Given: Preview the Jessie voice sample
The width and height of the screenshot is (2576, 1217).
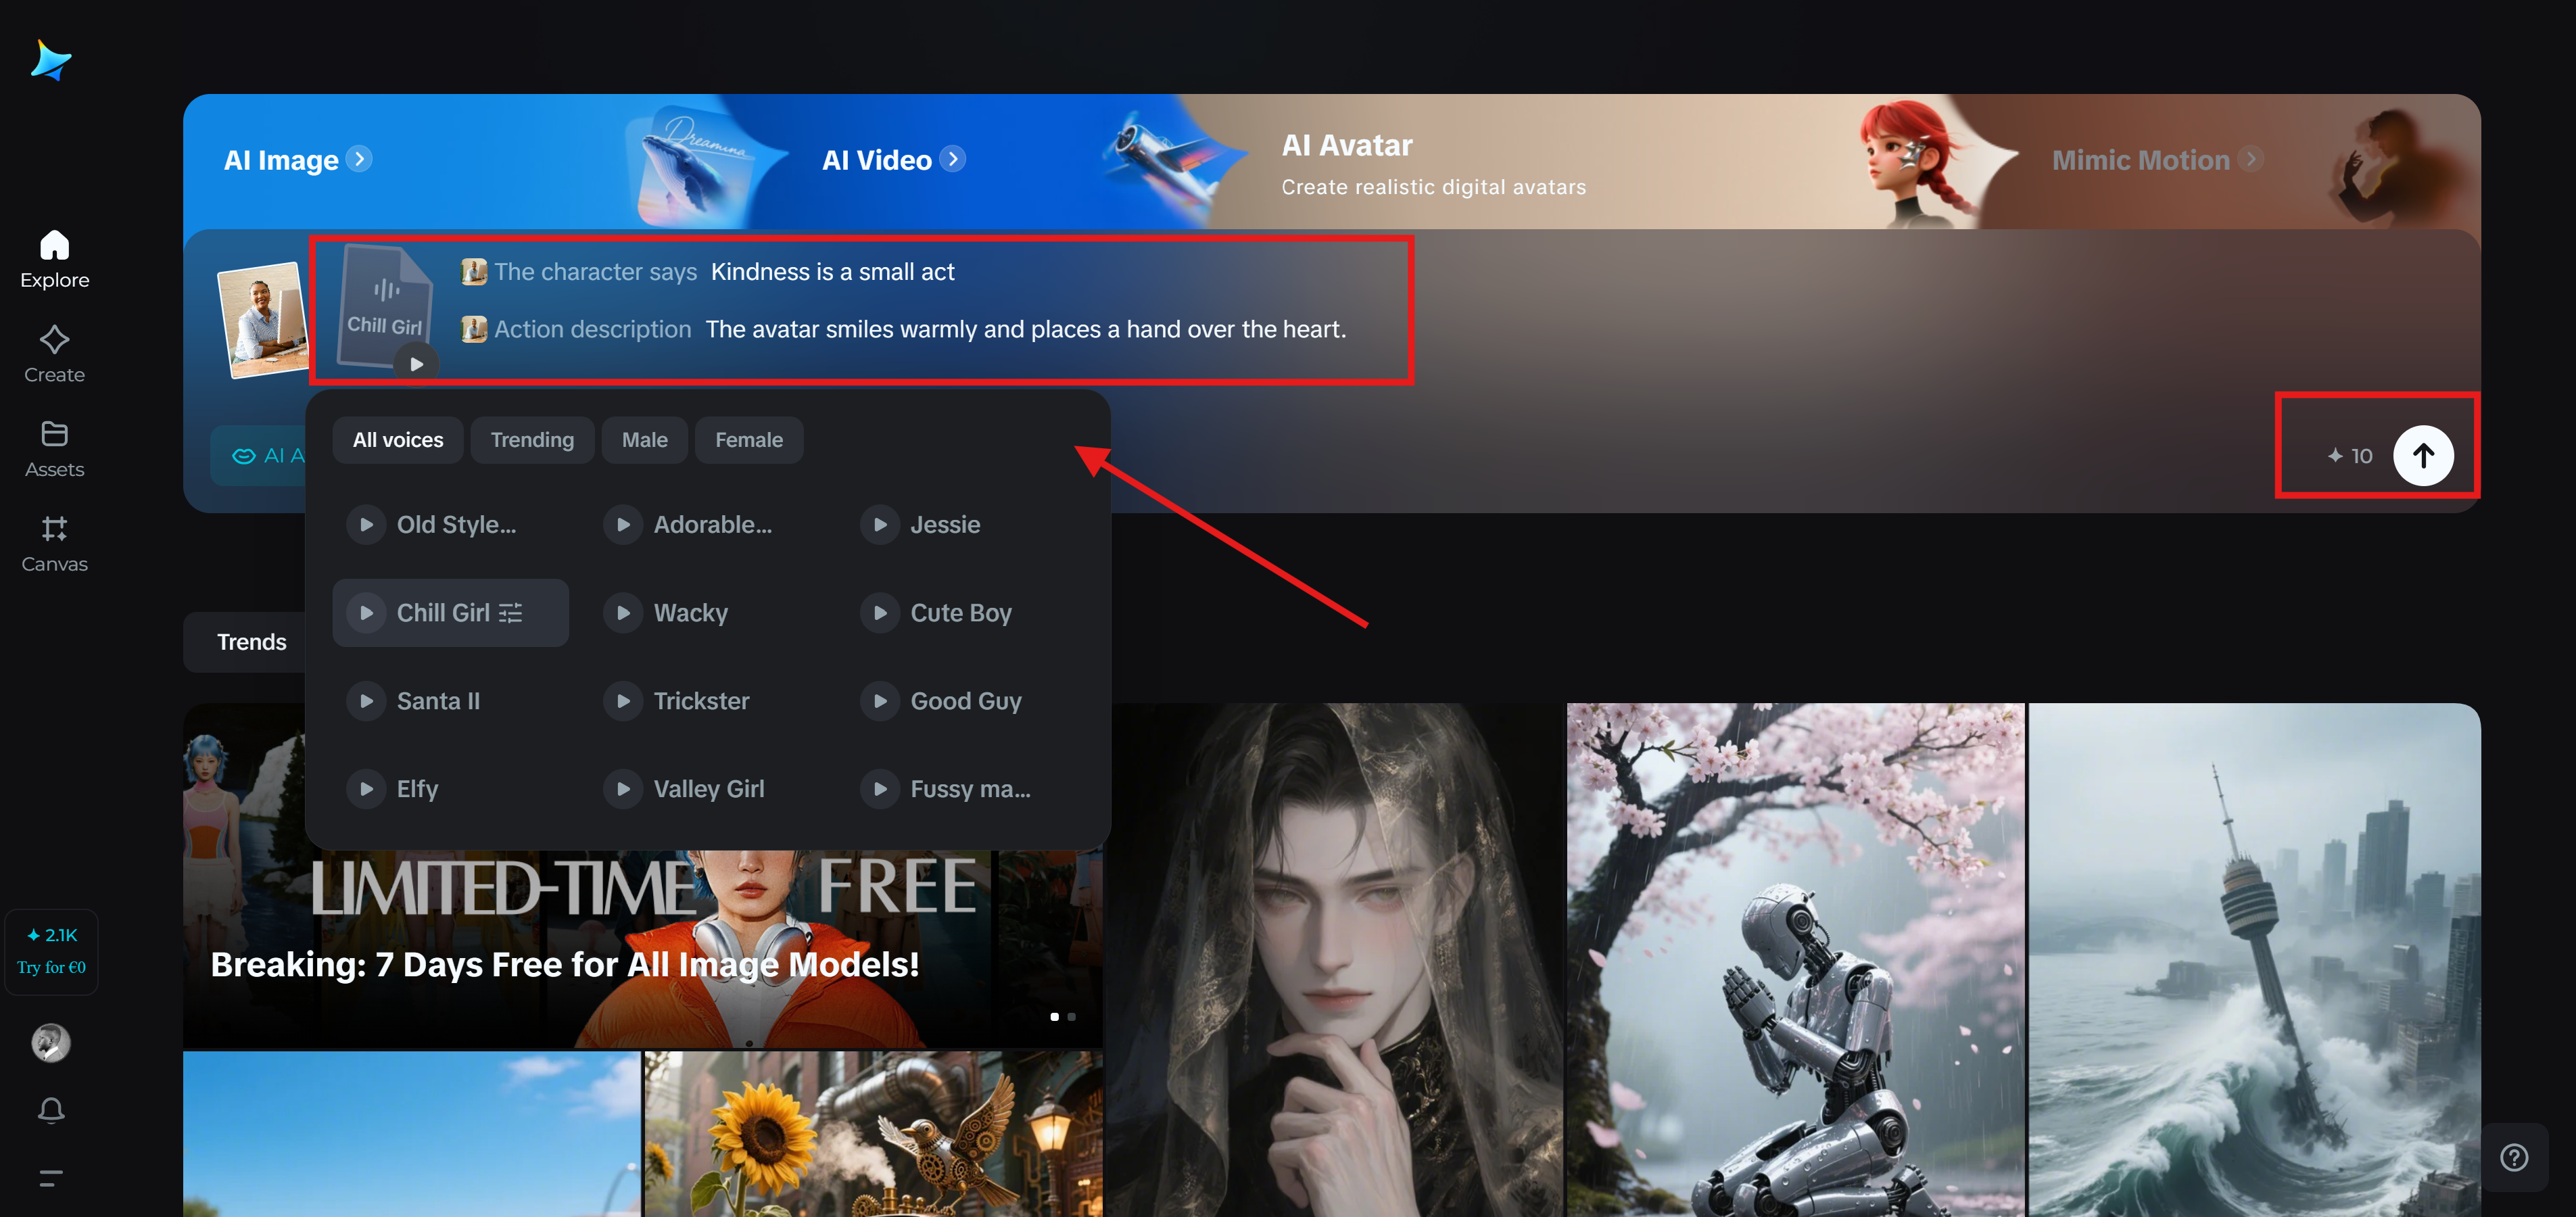Looking at the screenshot, I should click(x=880, y=525).
